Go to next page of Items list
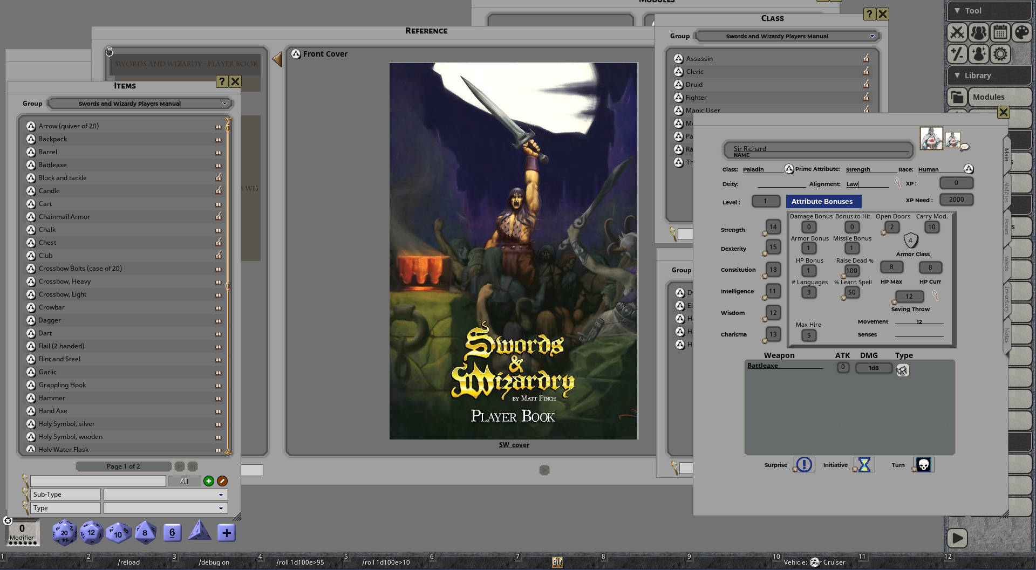This screenshot has height=570, width=1036. click(180, 466)
